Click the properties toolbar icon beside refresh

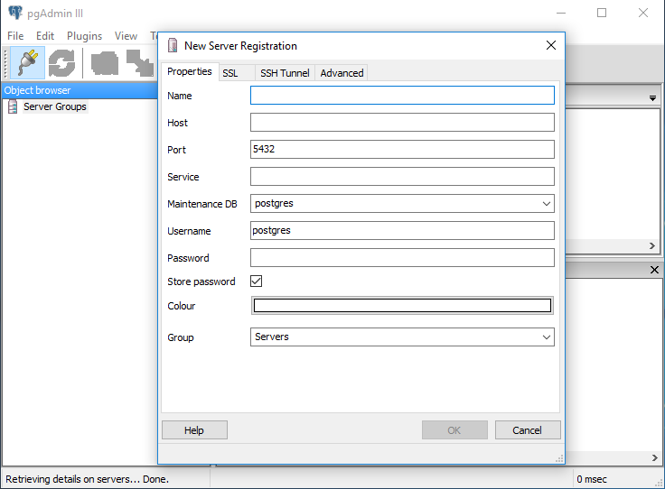tap(105, 63)
